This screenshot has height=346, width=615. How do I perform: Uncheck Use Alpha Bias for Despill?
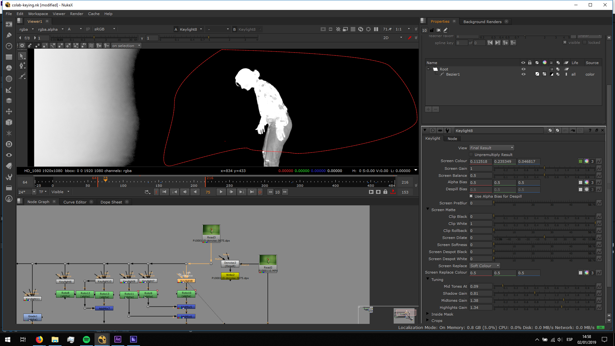click(471, 196)
